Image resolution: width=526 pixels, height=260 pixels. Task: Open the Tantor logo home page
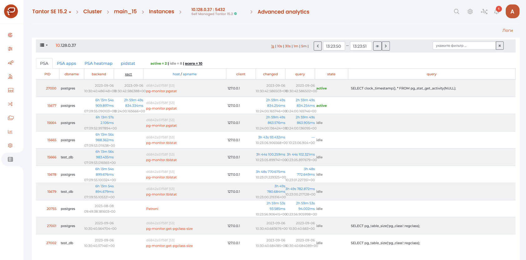point(11,11)
